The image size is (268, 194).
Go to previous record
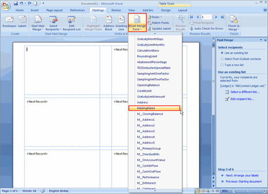coord(197,17)
